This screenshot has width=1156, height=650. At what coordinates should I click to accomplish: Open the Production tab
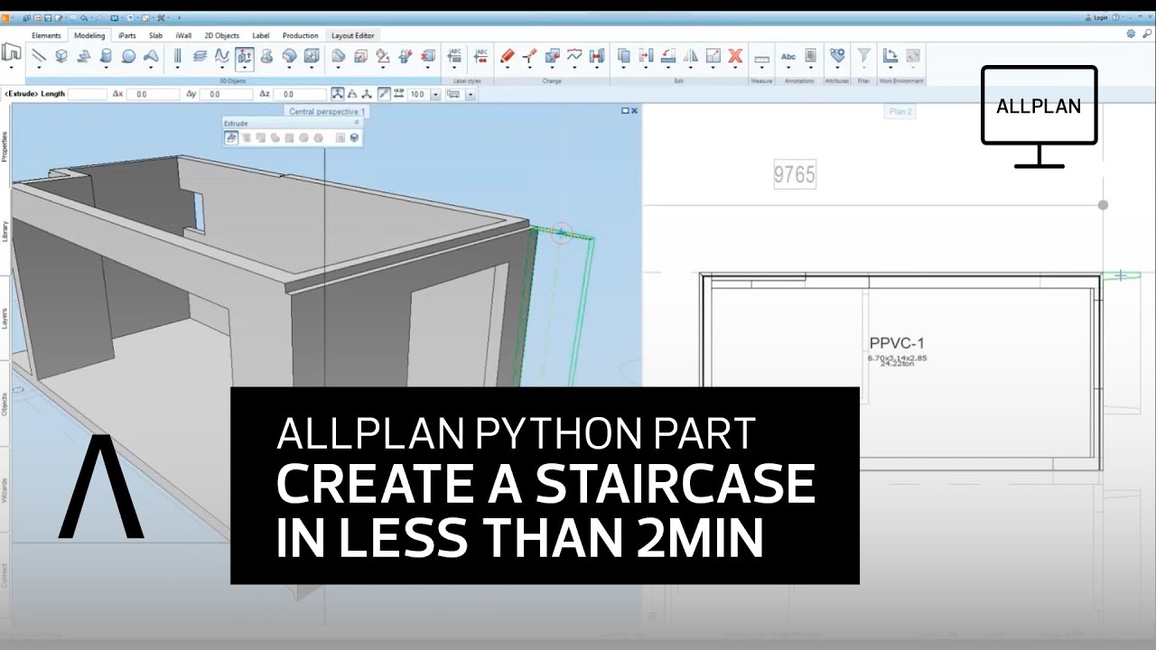(300, 35)
